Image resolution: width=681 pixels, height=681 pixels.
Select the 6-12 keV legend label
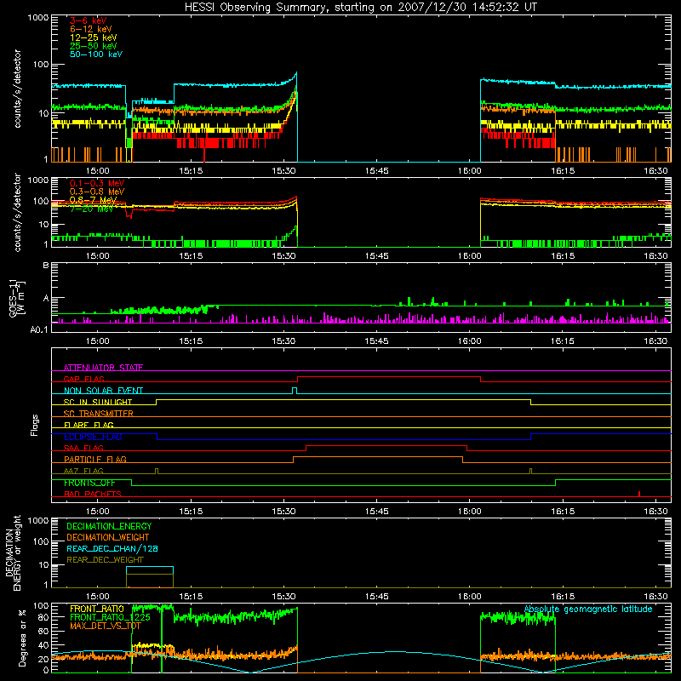pos(91,29)
